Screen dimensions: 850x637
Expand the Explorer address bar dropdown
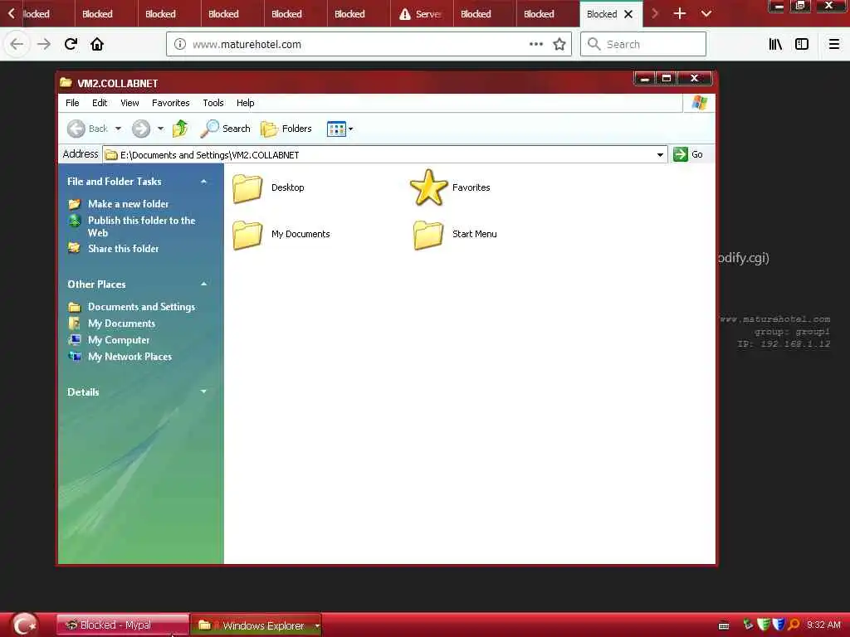(660, 155)
